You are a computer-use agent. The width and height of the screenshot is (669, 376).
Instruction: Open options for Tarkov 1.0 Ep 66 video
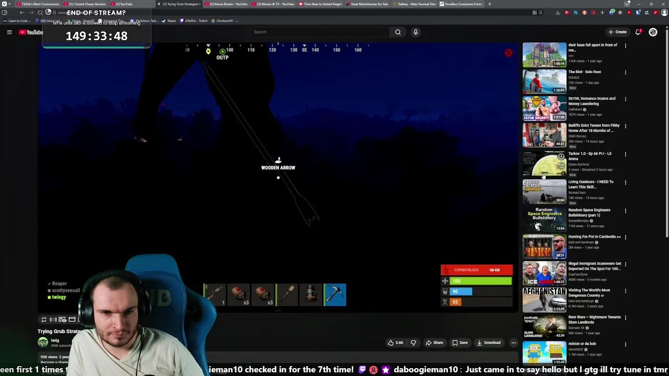pyautogui.click(x=625, y=155)
